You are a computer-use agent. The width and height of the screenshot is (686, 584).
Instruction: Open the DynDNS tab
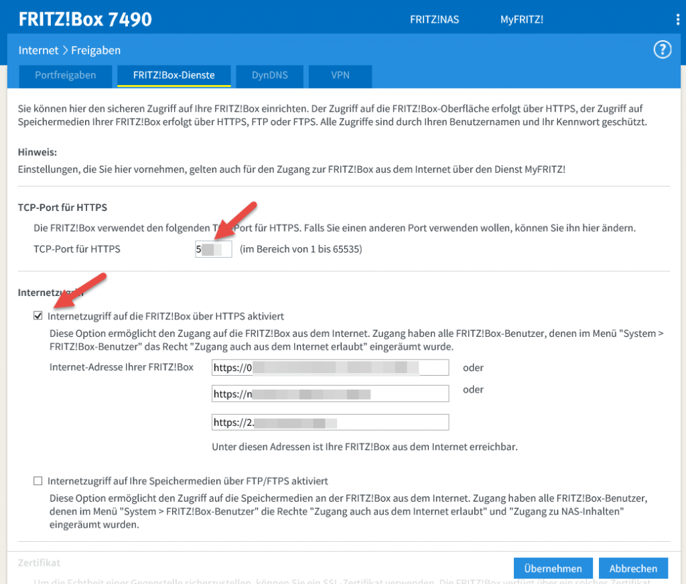click(269, 76)
